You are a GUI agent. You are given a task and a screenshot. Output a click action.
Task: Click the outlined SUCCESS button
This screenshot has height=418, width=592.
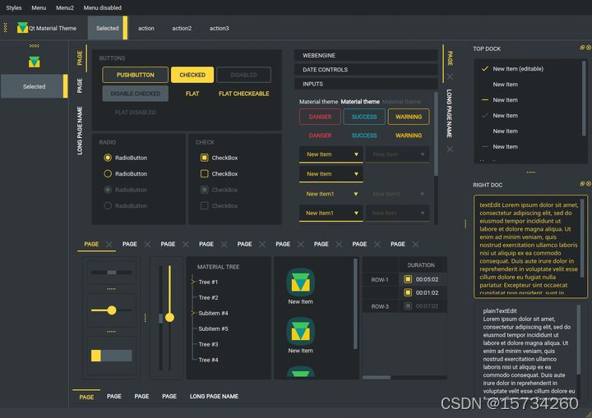[x=364, y=117]
